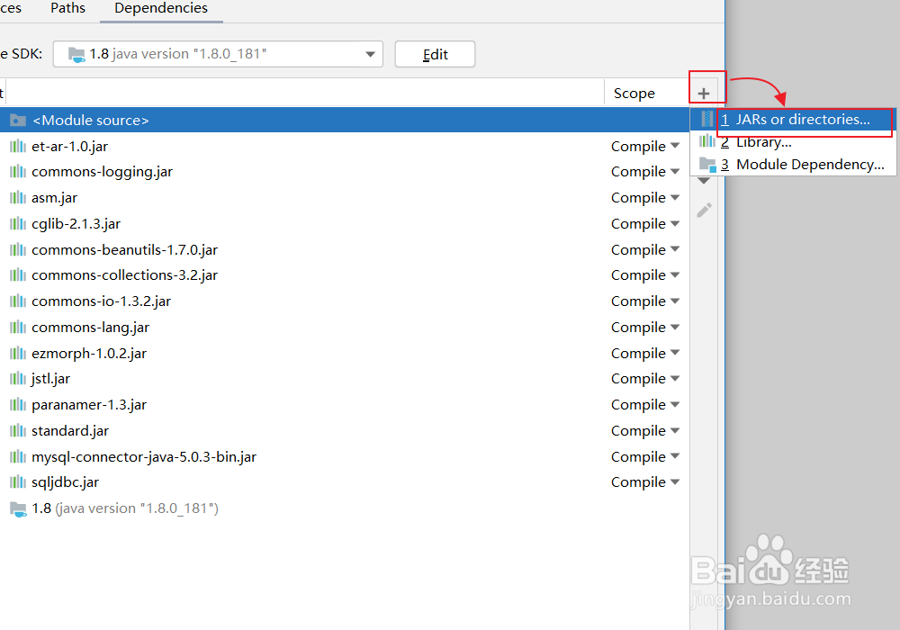
Task: Click the asm.jar library icon
Action: click(18, 198)
